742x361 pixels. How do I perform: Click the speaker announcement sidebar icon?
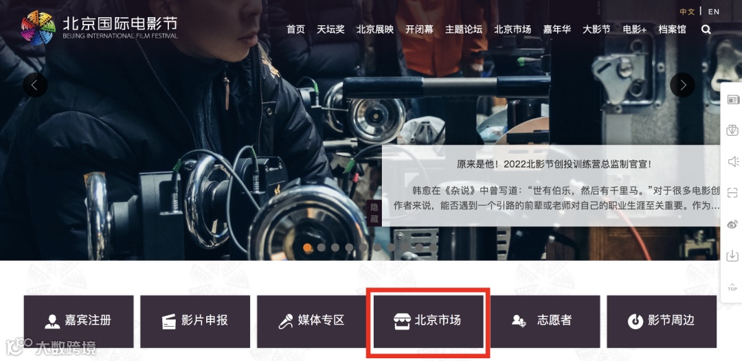(x=732, y=161)
